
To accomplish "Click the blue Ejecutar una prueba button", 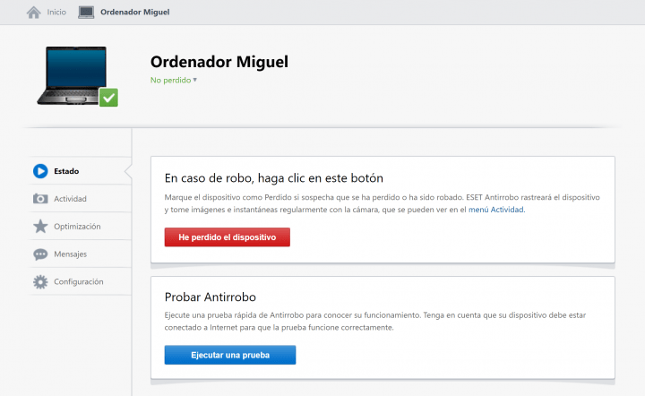I will pos(230,355).
